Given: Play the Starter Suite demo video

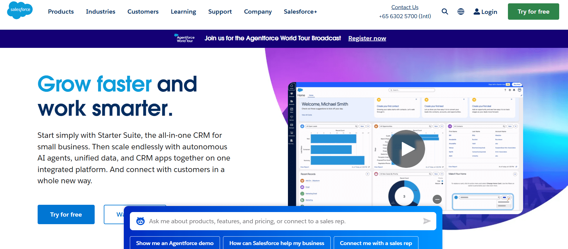Looking at the screenshot, I should pyautogui.click(x=406, y=149).
